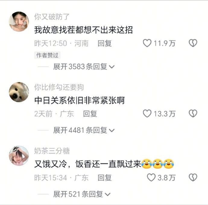The width and height of the screenshot is (208, 205).
Task: Reply to 你比修勾还要狗's comment
Action: [90, 114]
